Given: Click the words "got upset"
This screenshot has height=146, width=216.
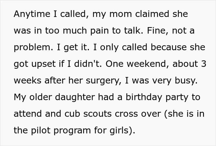Looking at the screenshot, I should [35, 64].
